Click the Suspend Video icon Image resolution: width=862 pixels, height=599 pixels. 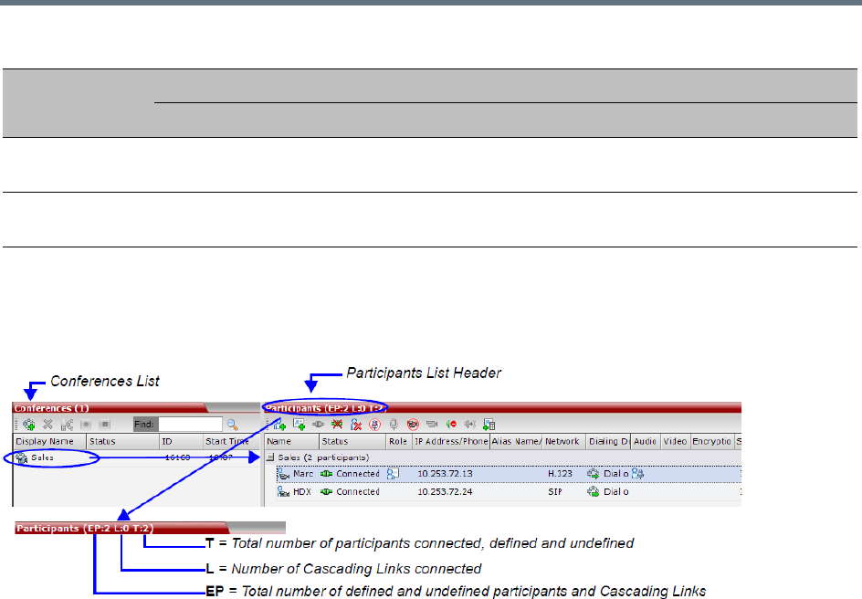(x=413, y=425)
